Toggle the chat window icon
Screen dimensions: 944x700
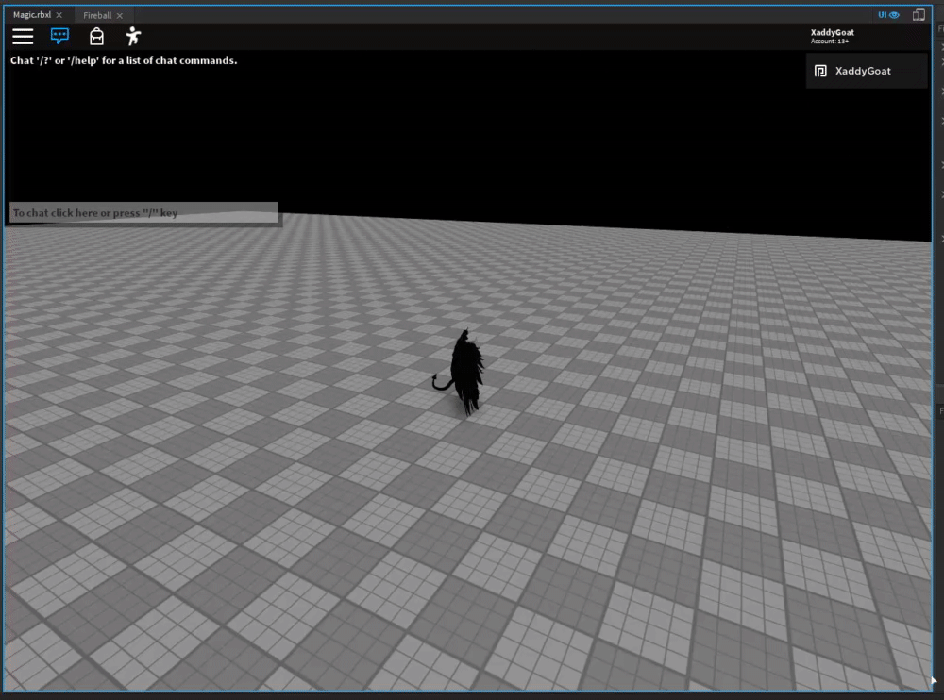[59, 36]
